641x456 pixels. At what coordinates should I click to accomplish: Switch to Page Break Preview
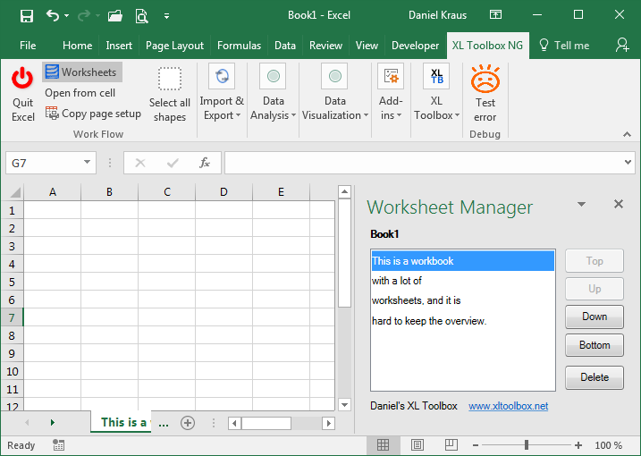[451, 445]
